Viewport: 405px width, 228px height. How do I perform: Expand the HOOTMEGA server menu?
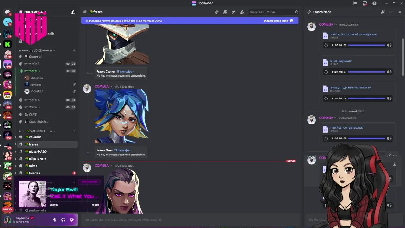45,12
